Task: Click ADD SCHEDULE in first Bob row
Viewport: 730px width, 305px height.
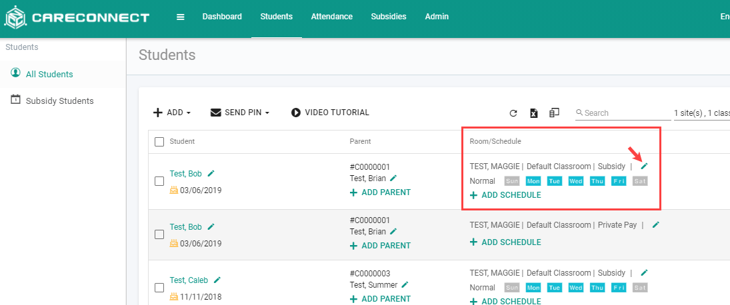Action: click(x=505, y=195)
